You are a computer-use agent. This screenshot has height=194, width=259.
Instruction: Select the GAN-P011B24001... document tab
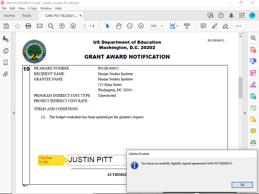point(61,16)
